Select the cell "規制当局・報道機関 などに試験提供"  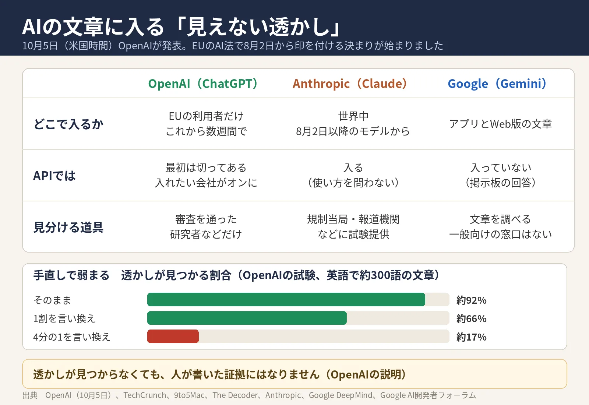(353, 227)
